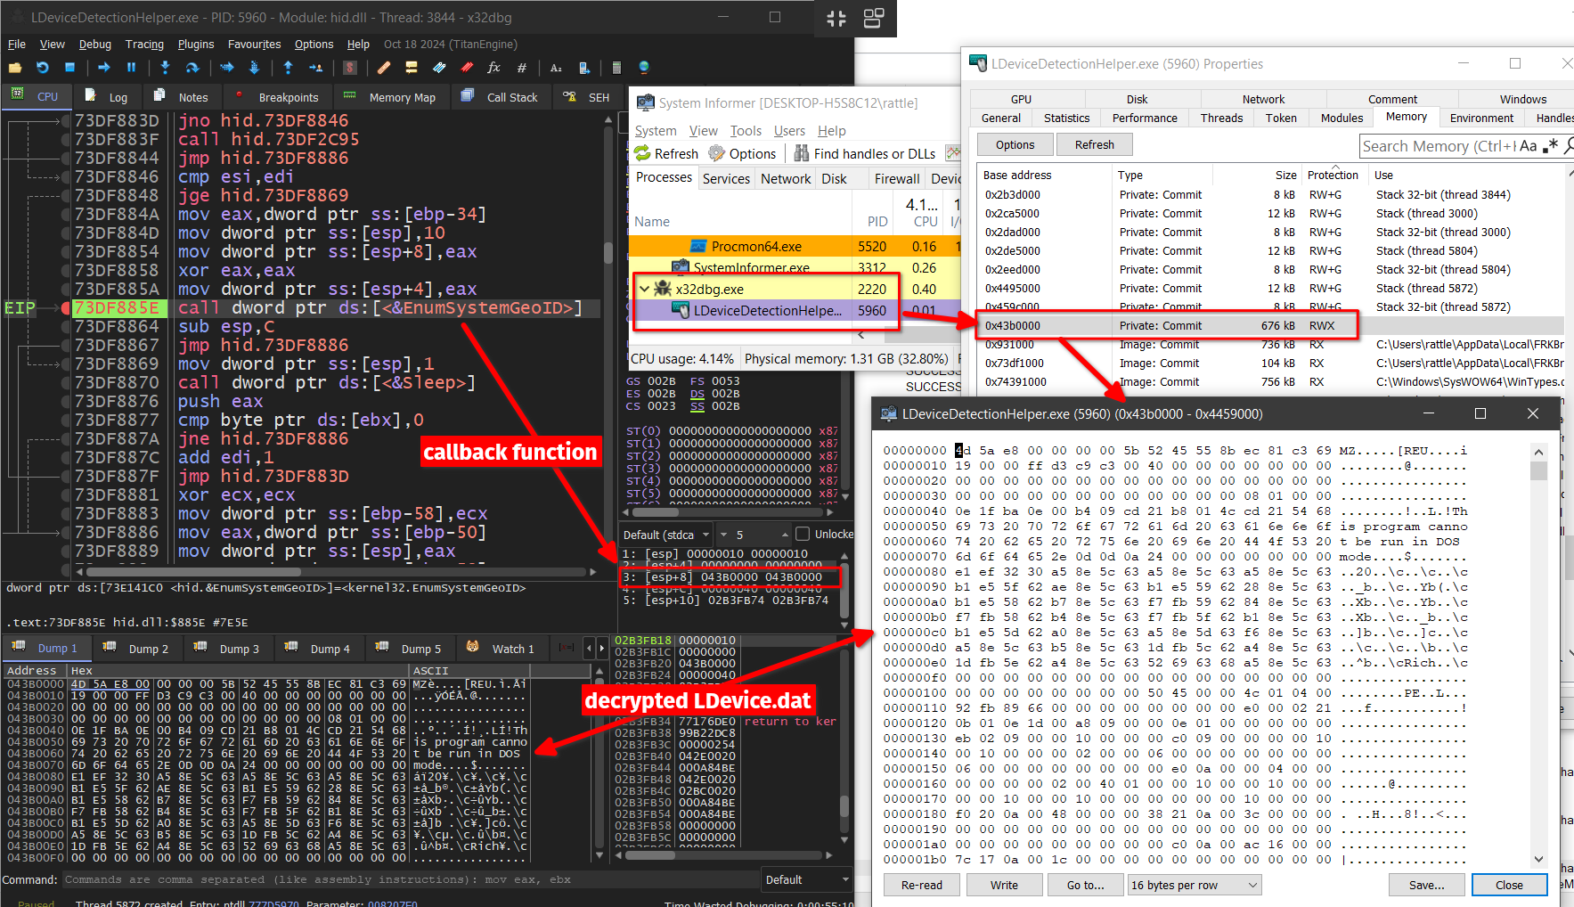Click the hex viewer vertical scrollbar thumb

coord(1538,470)
